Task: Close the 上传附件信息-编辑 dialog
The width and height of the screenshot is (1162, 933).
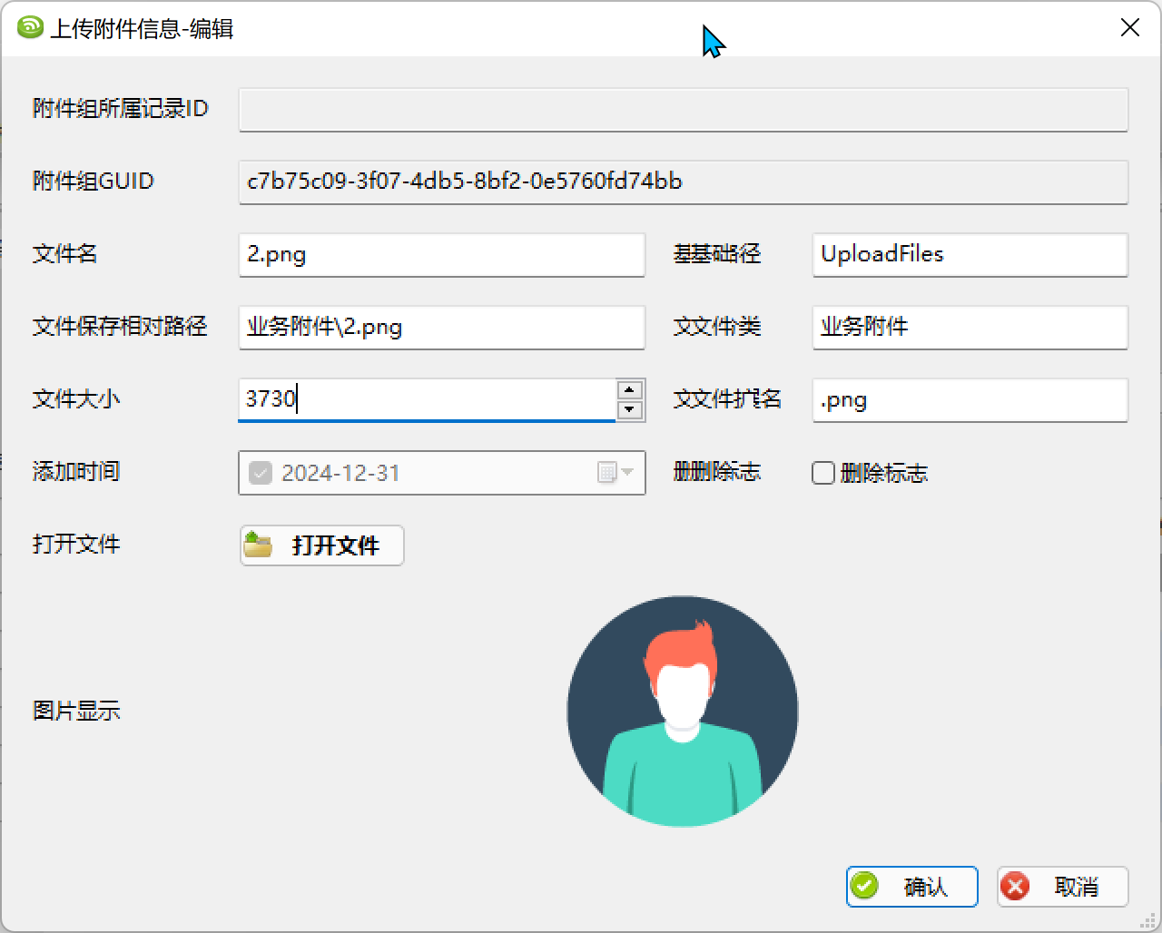Action: point(1130,28)
